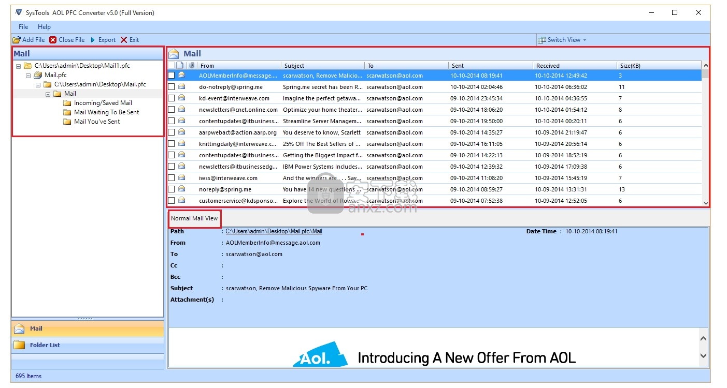
Task: Select the Normal Mail View tab
Action: point(194,218)
